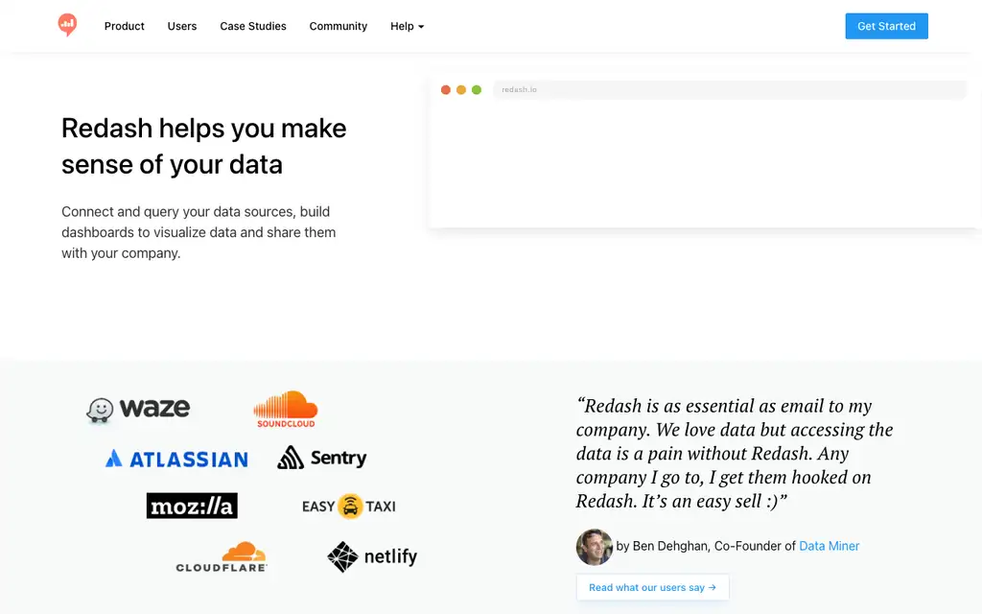Click the redash.io address bar

(730, 89)
